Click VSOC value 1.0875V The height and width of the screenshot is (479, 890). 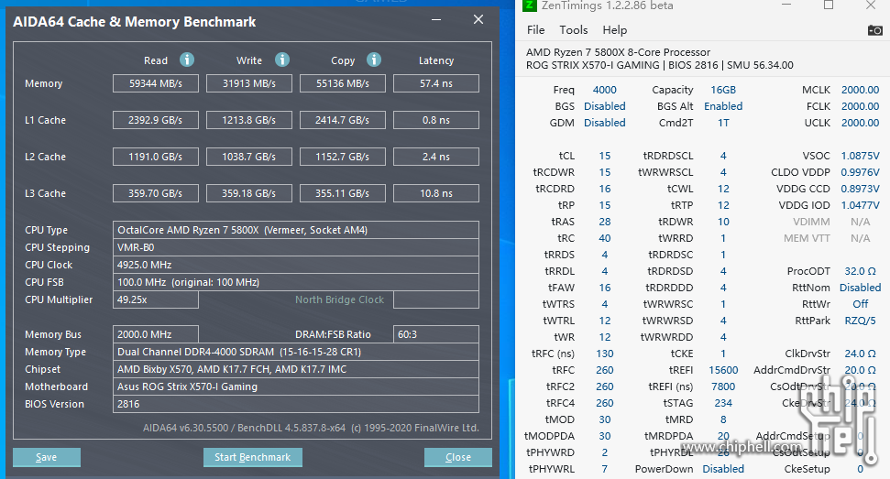click(860, 156)
